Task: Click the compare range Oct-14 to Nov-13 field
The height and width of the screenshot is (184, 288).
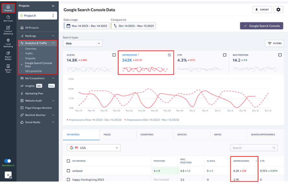Action: click(133, 26)
